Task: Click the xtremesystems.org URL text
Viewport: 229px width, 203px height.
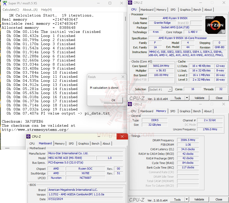Action: point(35,130)
